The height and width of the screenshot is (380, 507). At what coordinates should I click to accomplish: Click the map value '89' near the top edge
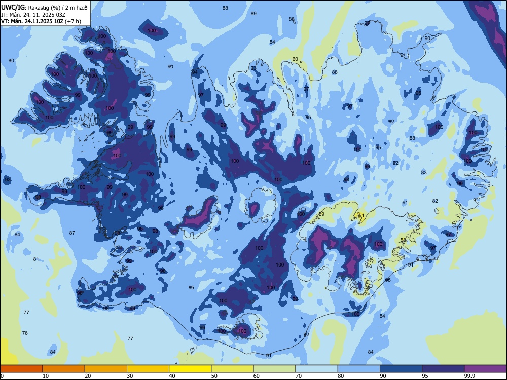coord(253,13)
